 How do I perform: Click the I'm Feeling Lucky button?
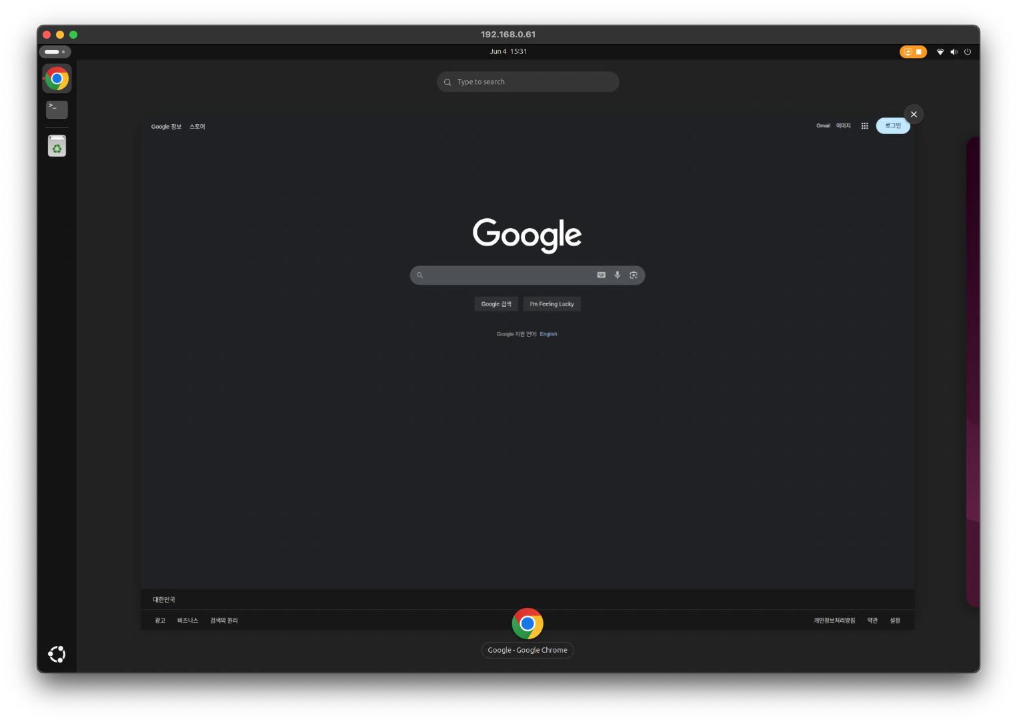pos(552,304)
